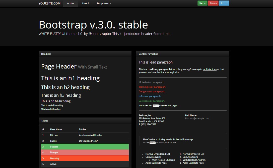Screen dimensions: 273x168
Task: Click the Headings panel title
Action: pyautogui.click(x=46, y=54)
